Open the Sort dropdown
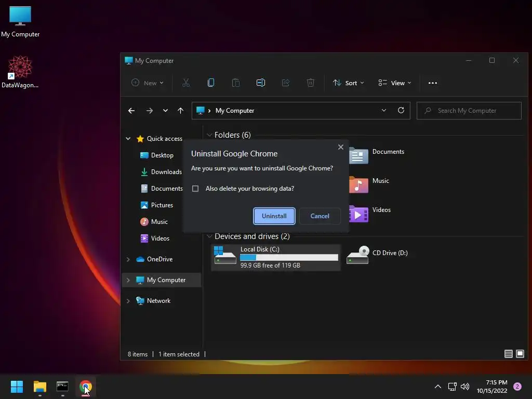This screenshot has width=532, height=399. pyautogui.click(x=348, y=83)
